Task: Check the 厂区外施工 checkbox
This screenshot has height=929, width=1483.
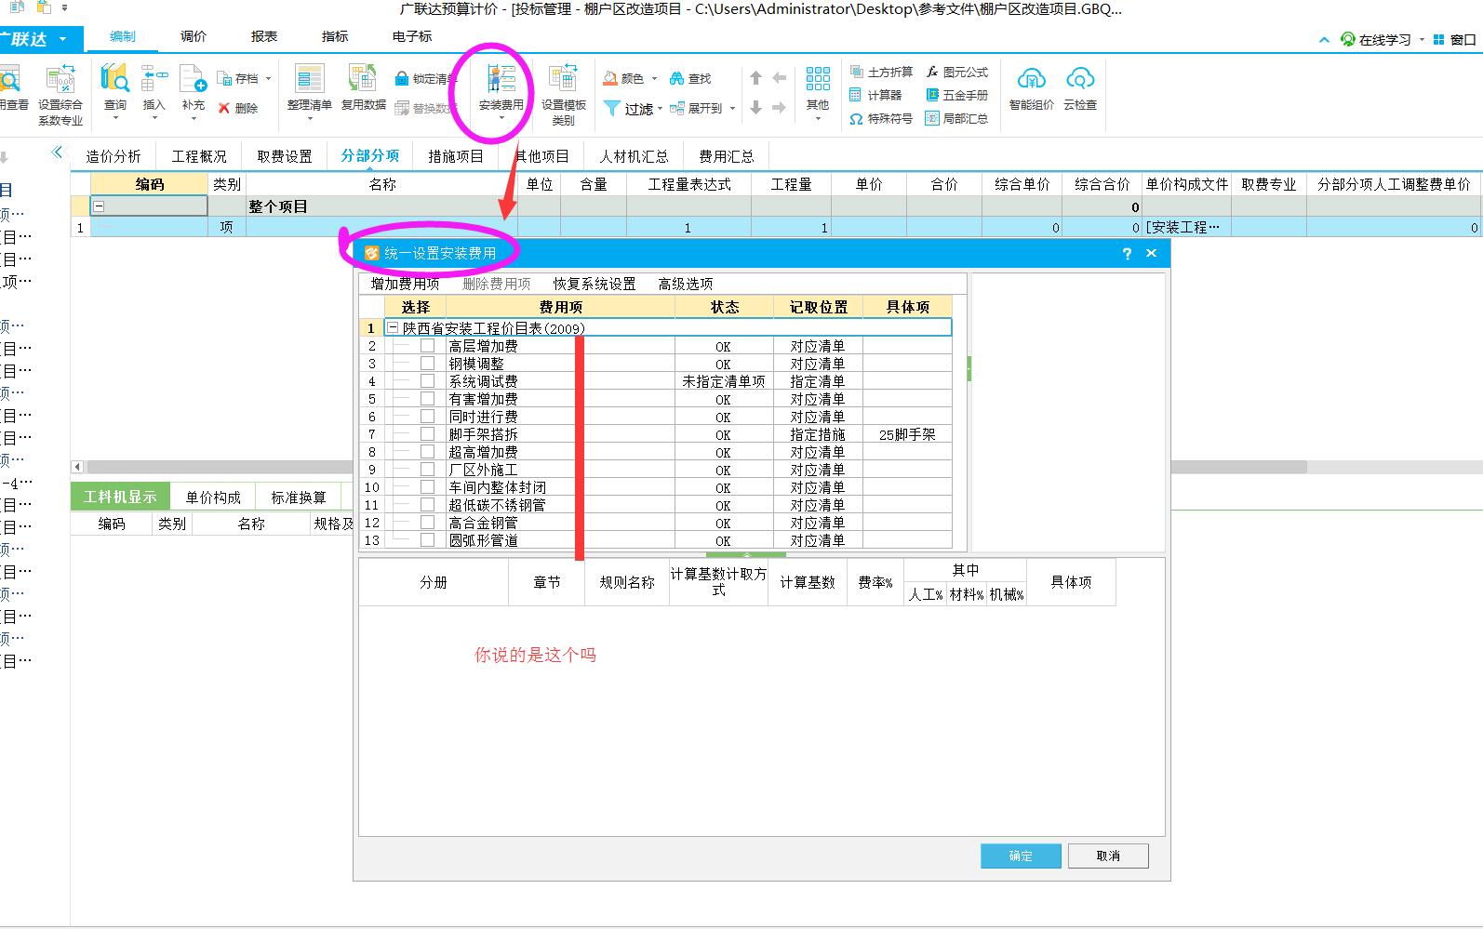Action: coord(427,470)
